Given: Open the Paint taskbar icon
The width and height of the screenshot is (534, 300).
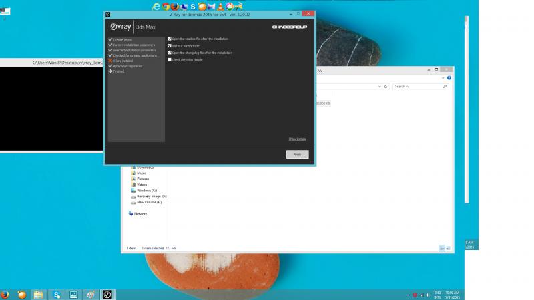Looking at the screenshot, I should pos(90,295).
